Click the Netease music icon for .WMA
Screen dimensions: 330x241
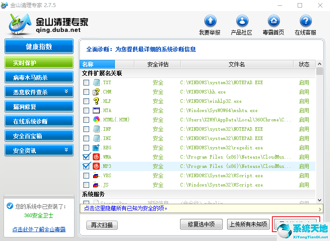tap(96, 157)
